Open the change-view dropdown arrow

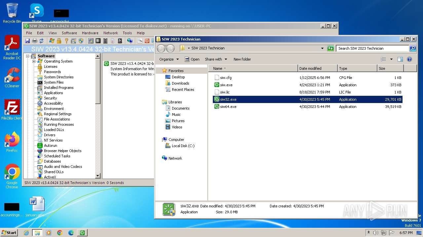[391, 59]
